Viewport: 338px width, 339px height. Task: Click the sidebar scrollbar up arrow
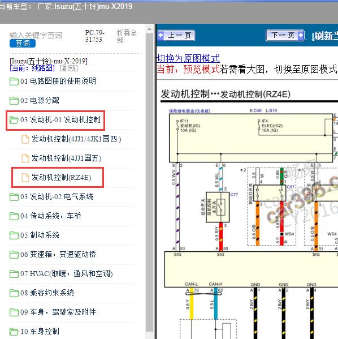(x=149, y=29)
